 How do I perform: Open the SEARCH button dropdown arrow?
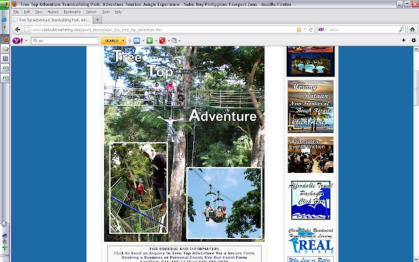click(x=123, y=41)
